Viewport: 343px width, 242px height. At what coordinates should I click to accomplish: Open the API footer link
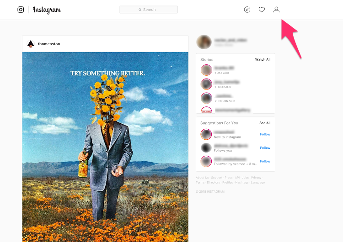coord(237,178)
